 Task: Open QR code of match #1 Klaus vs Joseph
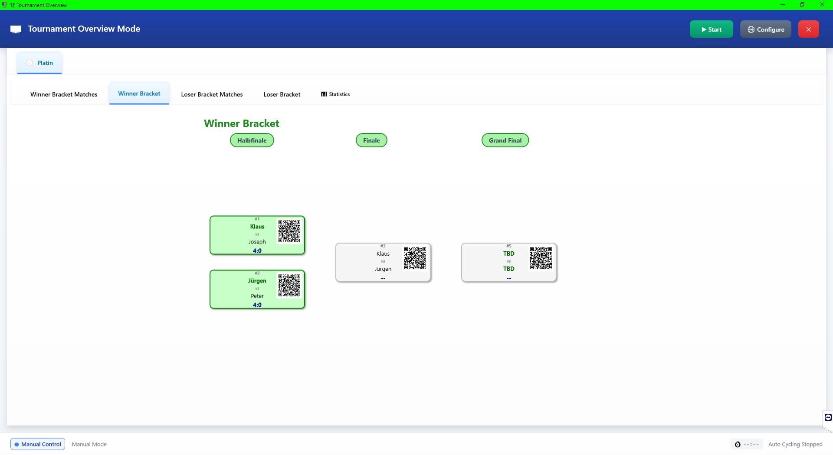(289, 231)
